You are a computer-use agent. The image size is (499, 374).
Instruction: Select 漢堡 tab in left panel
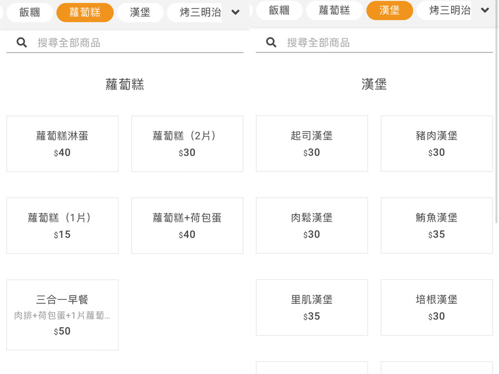(x=140, y=12)
